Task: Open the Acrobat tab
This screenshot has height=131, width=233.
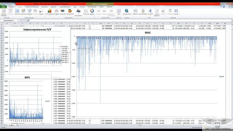Action: [82, 7]
